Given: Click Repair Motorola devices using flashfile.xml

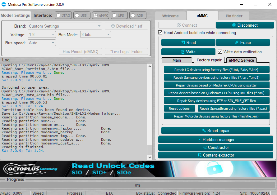Looking at the screenshot, I should [x=216, y=116].
